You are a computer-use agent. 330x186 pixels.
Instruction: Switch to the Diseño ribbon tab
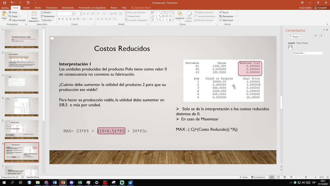click(x=38, y=8)
